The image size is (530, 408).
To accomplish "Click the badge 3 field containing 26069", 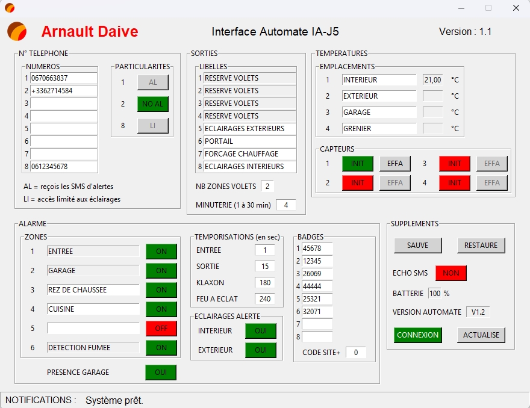I will click(x=317, y=274).
